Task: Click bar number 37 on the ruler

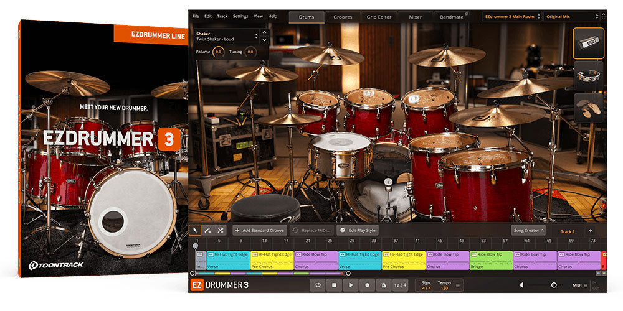Action: [x=396, y=241]
